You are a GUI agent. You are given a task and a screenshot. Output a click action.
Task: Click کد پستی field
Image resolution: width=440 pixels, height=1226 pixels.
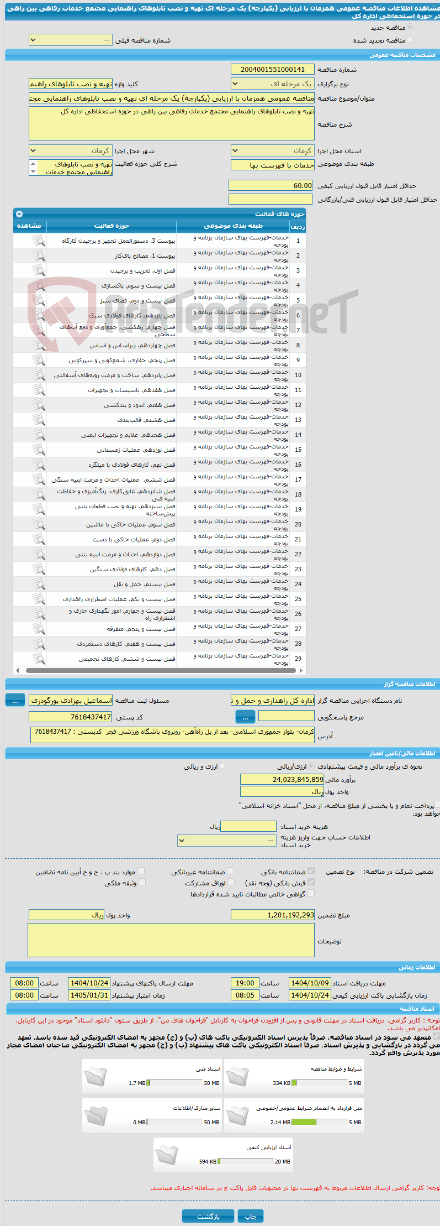(71, 717)
